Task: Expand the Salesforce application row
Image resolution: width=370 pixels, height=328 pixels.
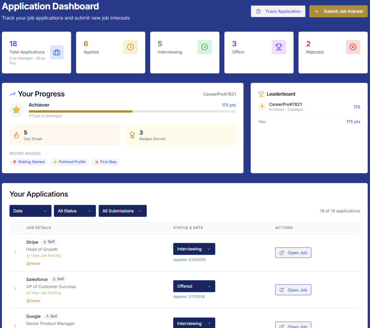Action: (x=15, y=288)
